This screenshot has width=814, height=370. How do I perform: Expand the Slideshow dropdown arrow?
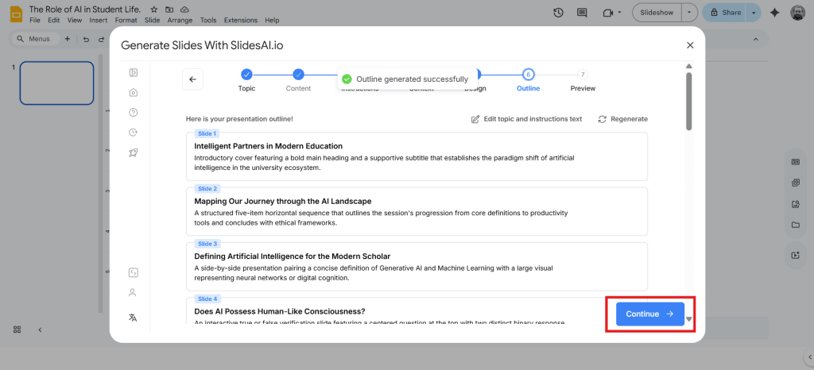pyautogui.click(x=688, y=13)
